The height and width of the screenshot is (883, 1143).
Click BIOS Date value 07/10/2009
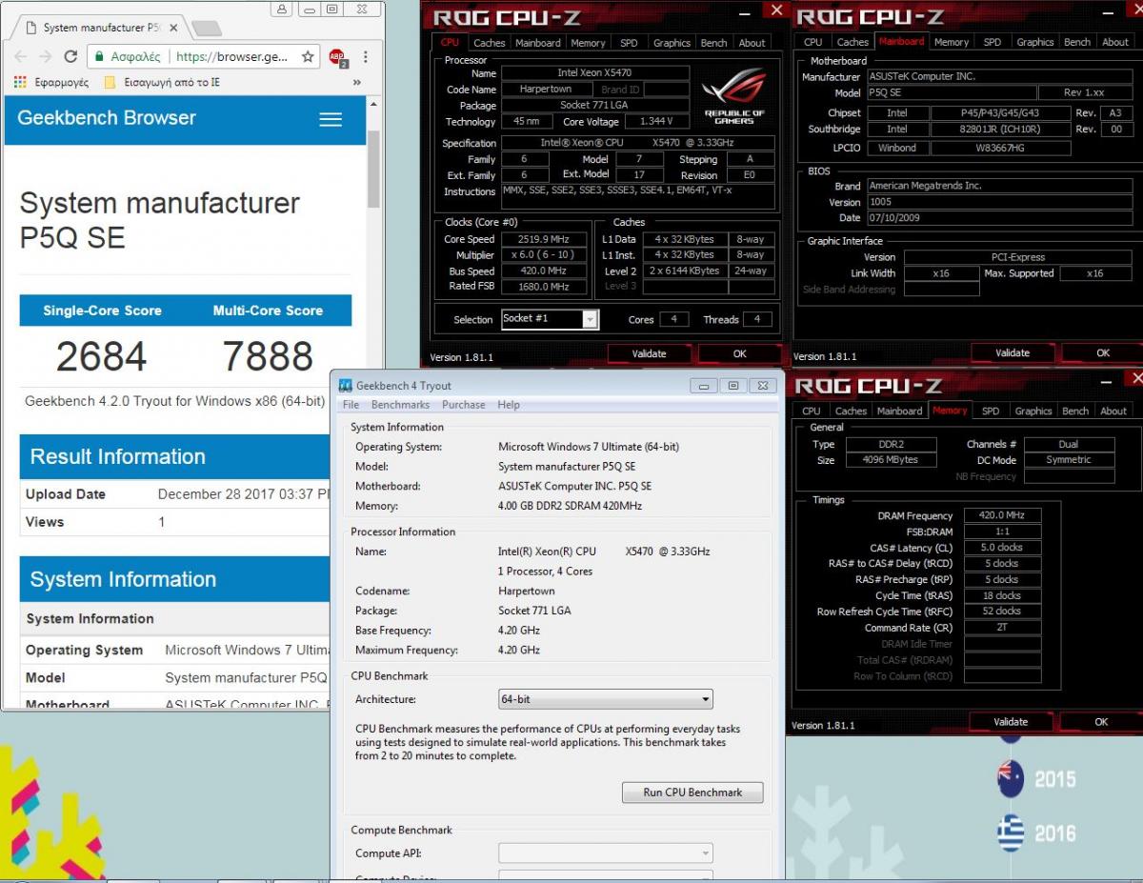point(1000,218)
